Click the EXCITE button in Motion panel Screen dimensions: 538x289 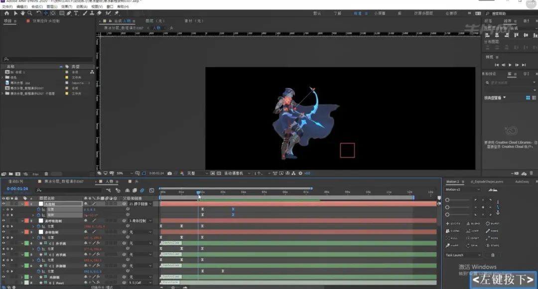point(454,224)
